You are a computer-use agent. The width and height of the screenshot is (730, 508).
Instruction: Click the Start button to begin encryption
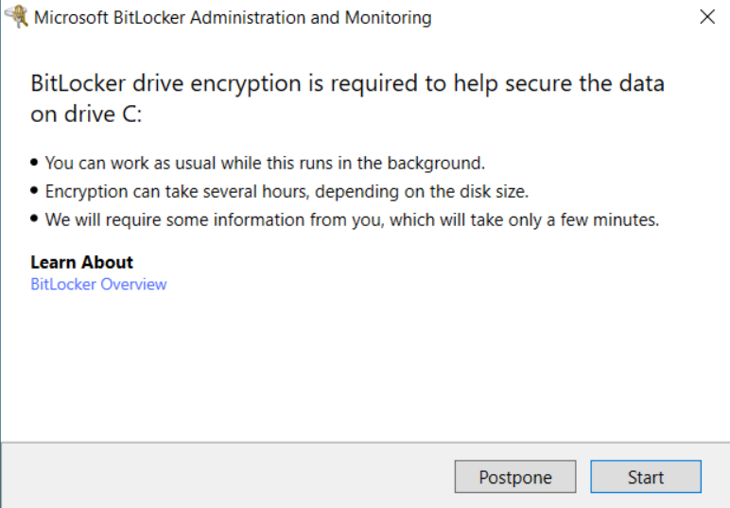pos(646,477)
